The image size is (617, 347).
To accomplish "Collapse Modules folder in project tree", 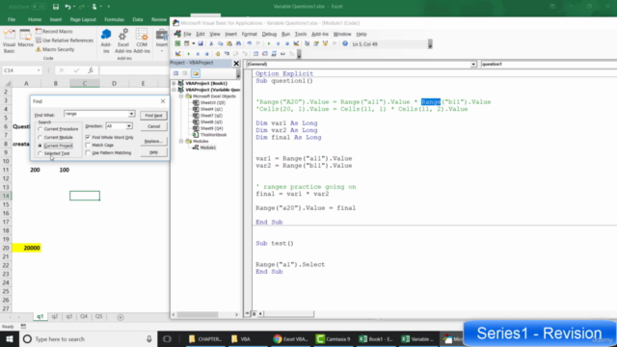I will (x=181, y=141).
